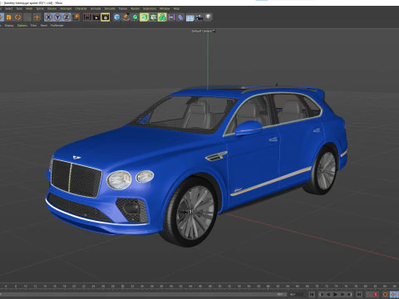The height and width of the screenshot is (299, 399).
Task: Go to start of animation
Action: point(312,295)
